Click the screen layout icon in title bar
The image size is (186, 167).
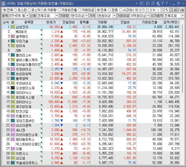coord(148,3)
